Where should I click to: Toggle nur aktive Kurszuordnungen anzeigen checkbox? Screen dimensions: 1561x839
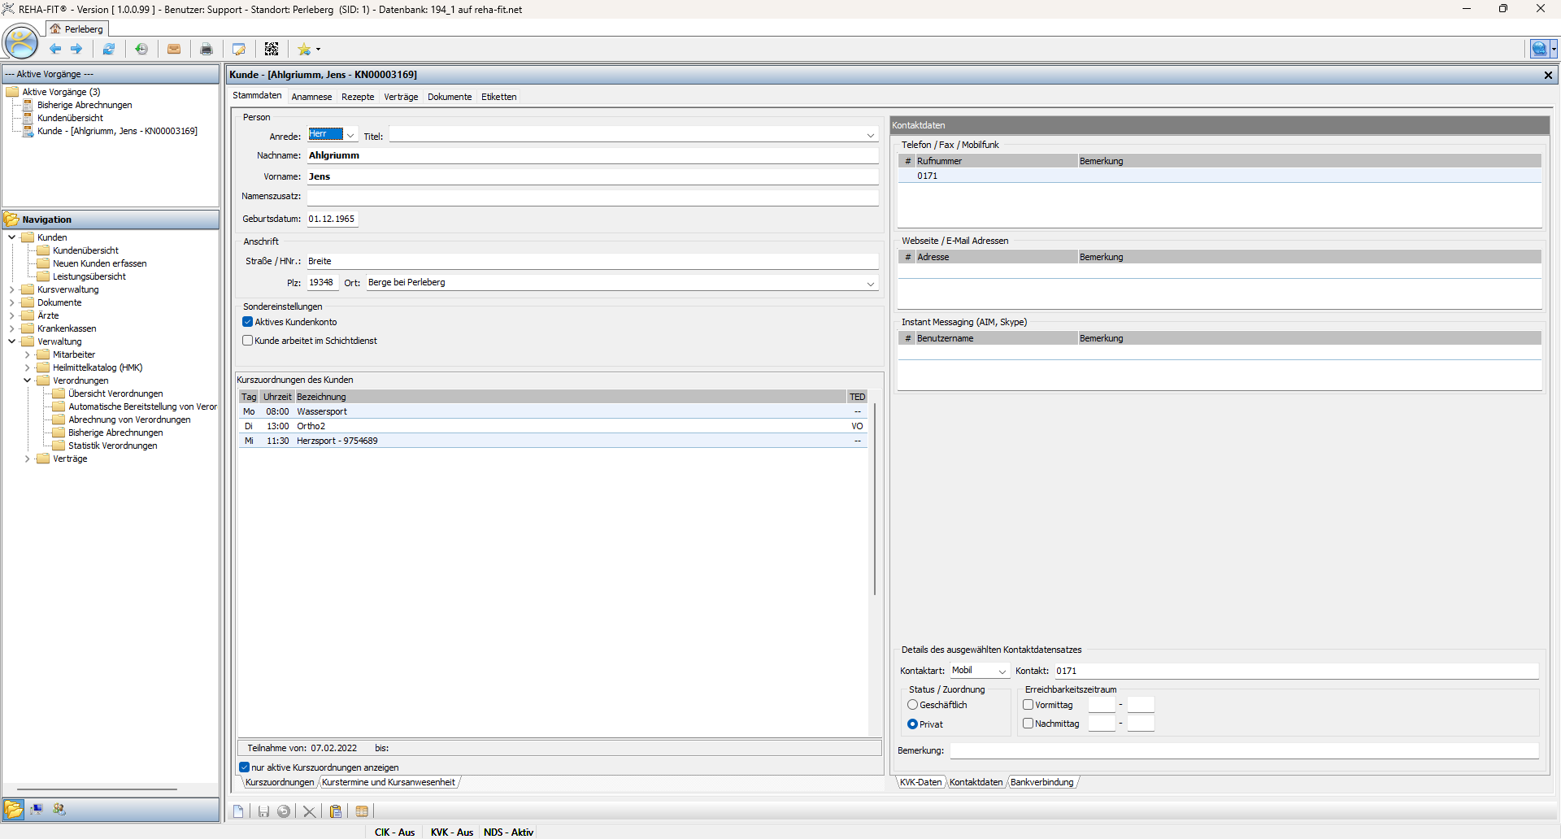point(244,767)
